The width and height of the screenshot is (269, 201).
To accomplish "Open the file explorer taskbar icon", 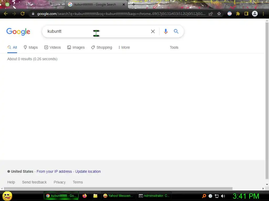I will click(95, 196).
